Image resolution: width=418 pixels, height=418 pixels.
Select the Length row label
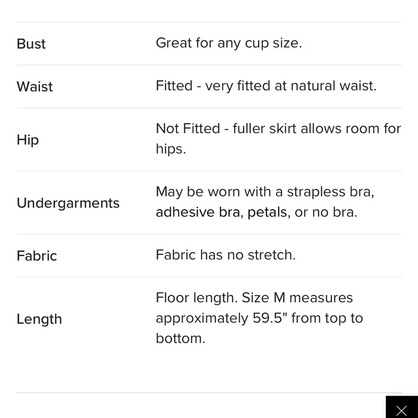(39, 319)
